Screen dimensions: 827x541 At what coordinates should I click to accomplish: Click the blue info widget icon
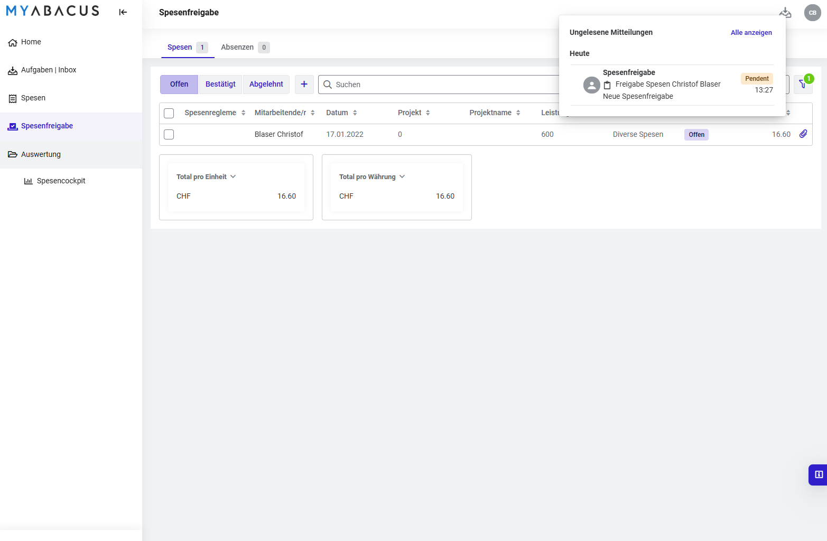pyautogui.click(x=819, y=474)
